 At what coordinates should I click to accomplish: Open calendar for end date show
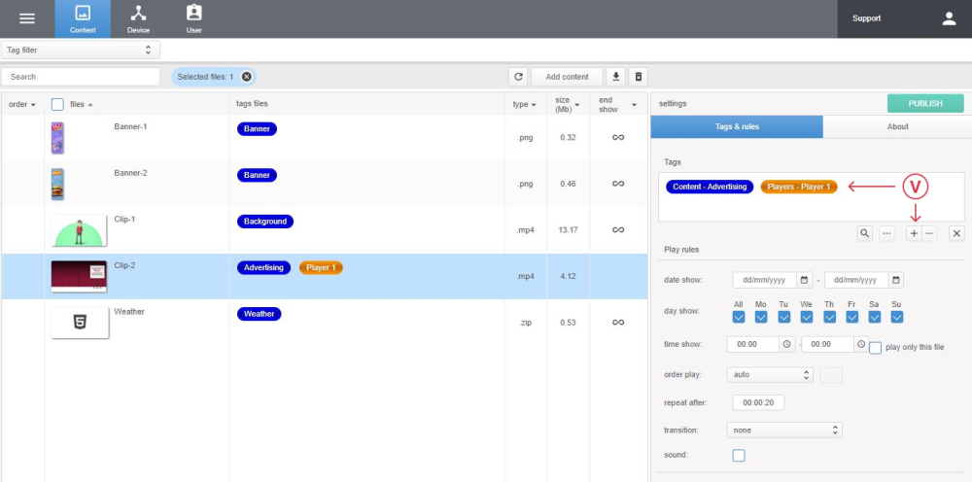click(896, 280)
